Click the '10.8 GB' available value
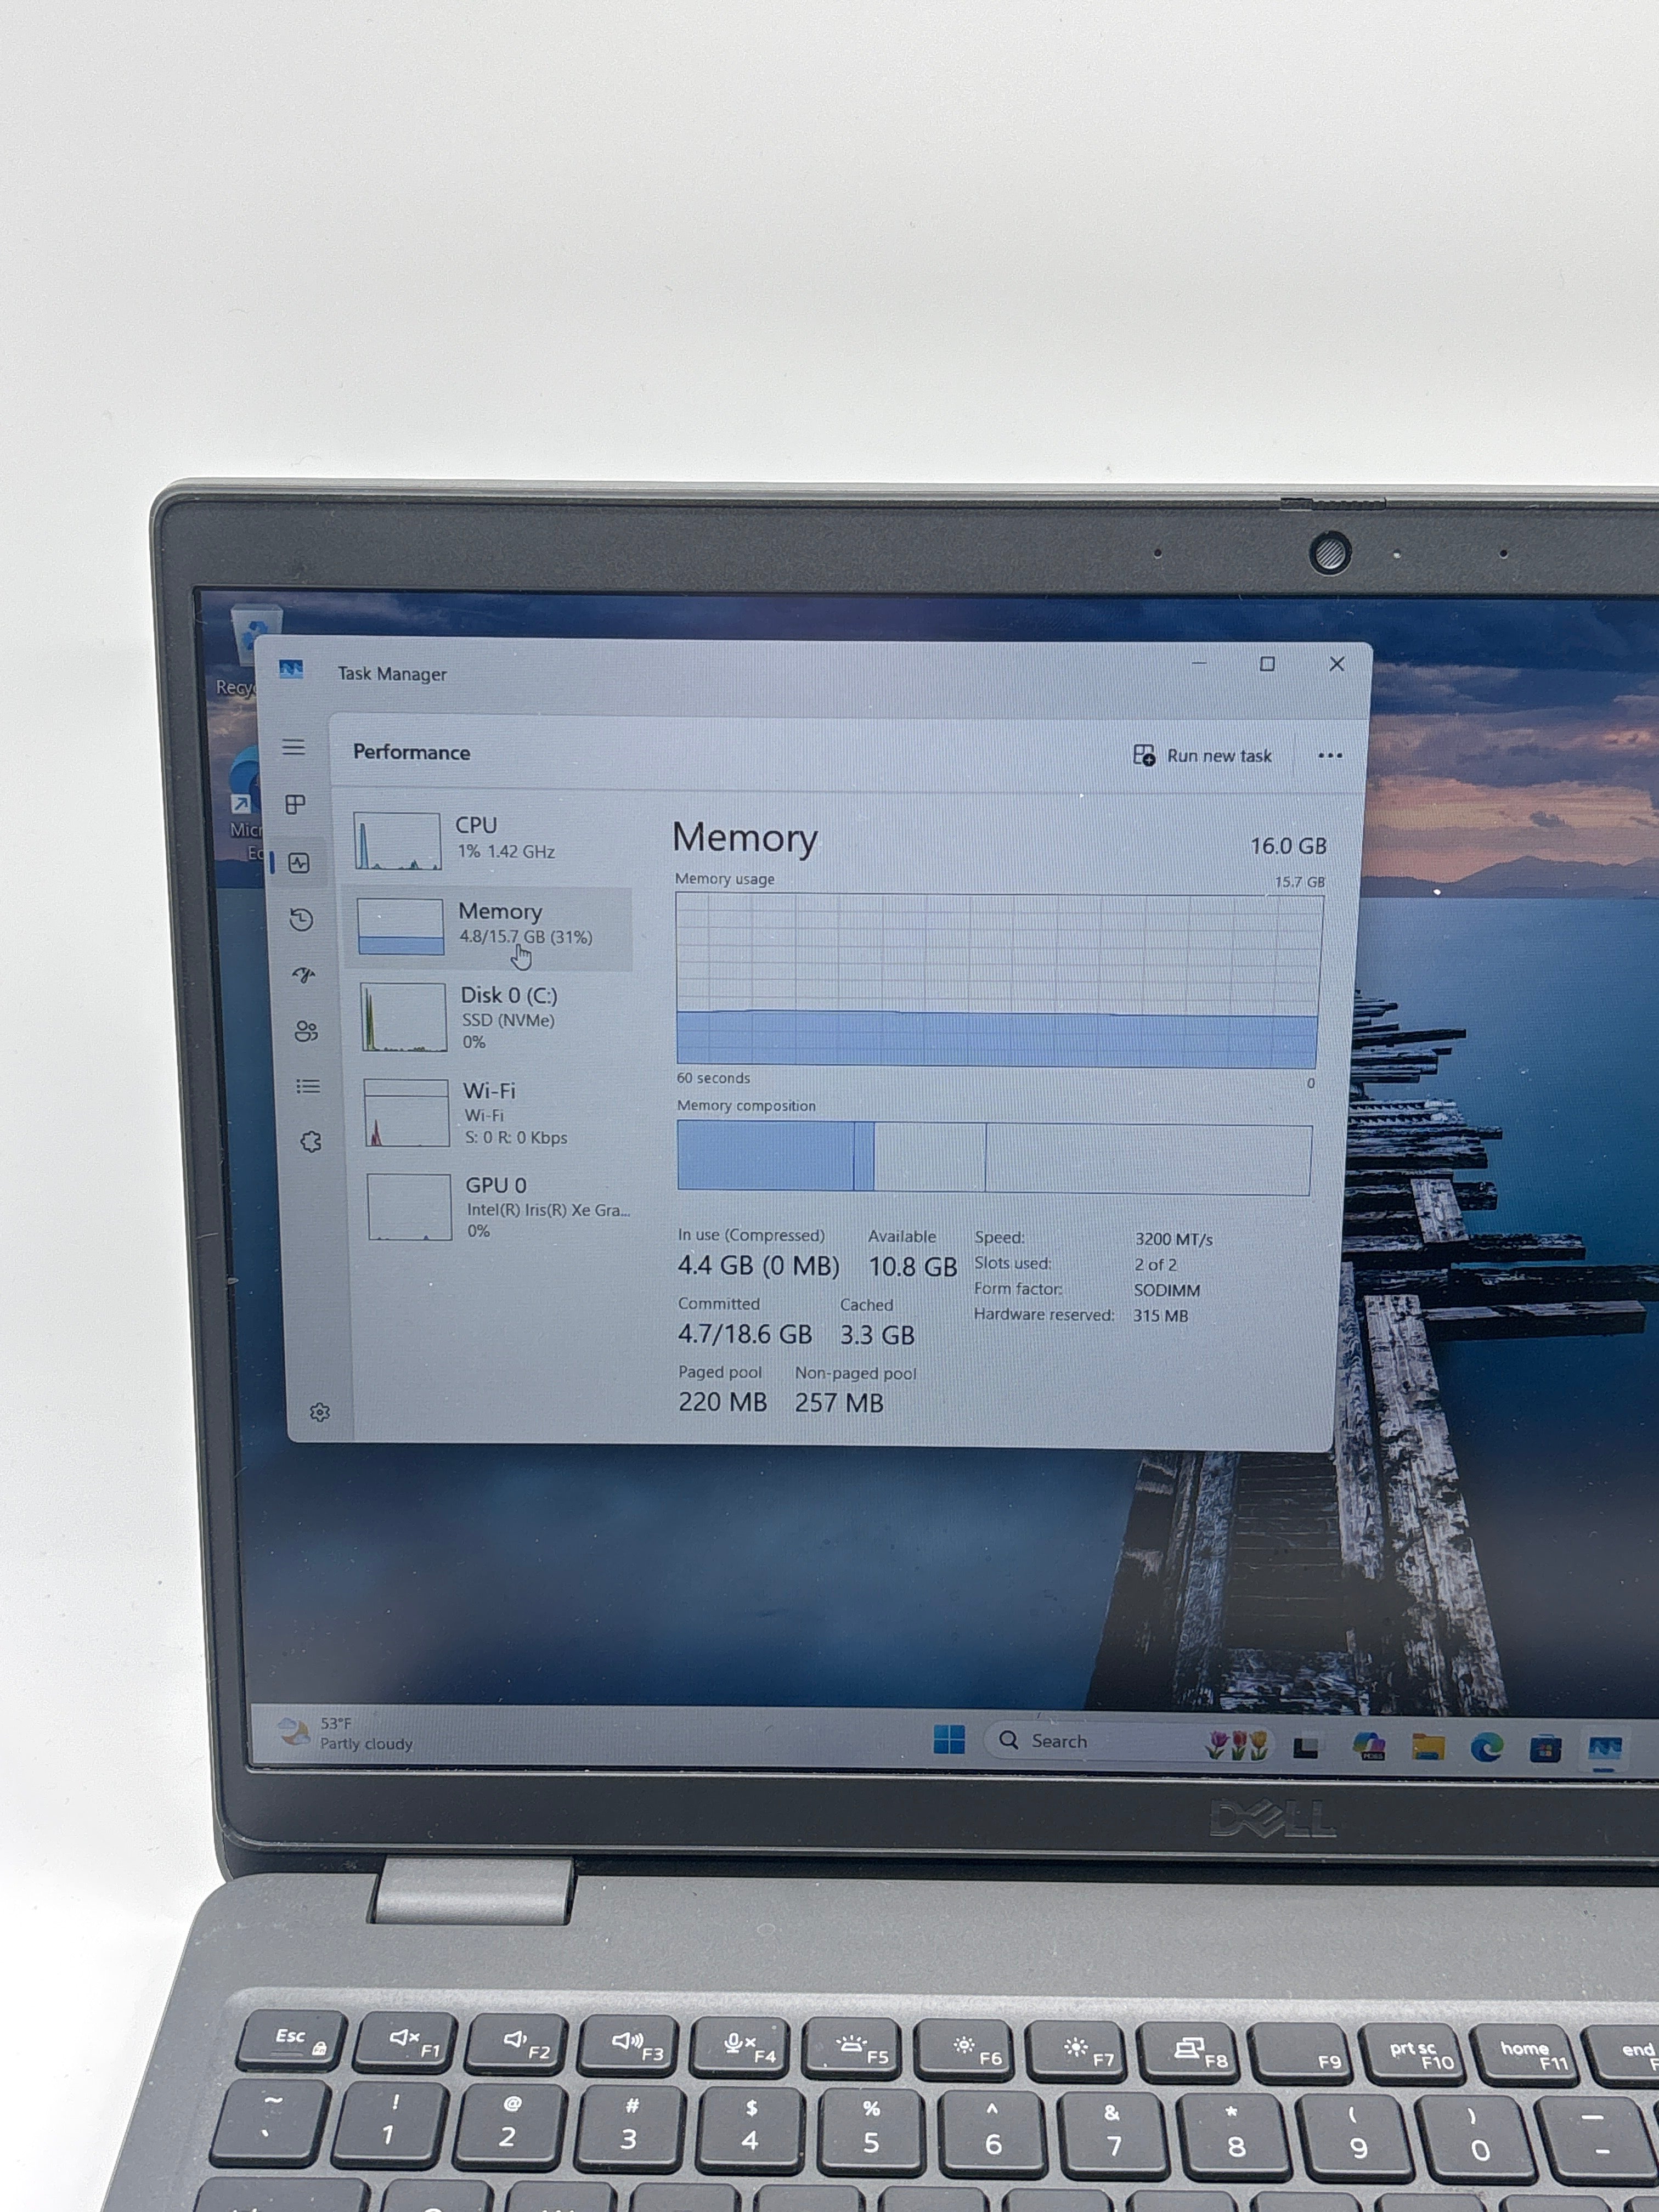1659x2212 pixels. [913, 1267]
